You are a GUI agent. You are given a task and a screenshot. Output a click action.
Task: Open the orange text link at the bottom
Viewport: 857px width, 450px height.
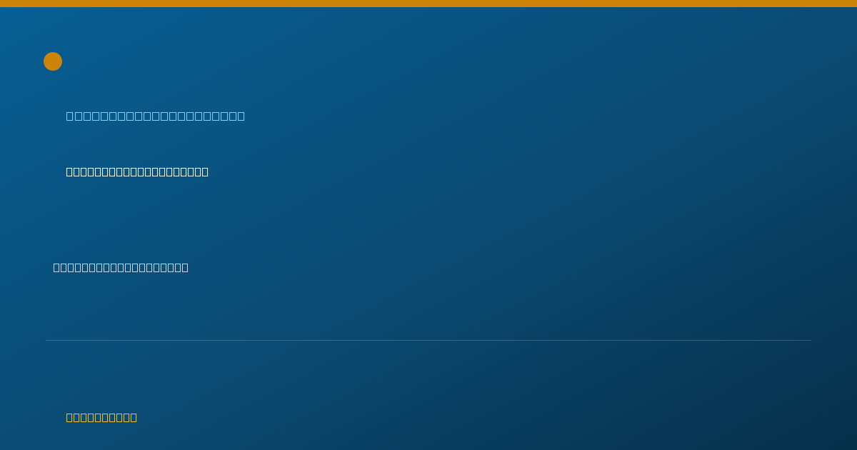click(x=101, y=417)
